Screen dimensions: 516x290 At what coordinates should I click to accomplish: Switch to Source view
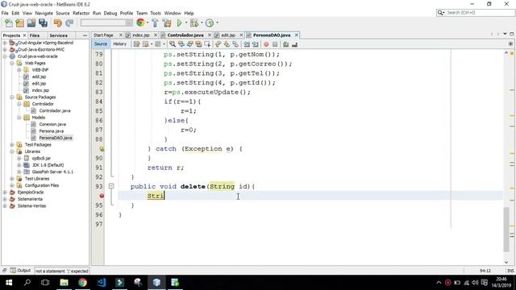pyautogui.click(x=100, y=44)
